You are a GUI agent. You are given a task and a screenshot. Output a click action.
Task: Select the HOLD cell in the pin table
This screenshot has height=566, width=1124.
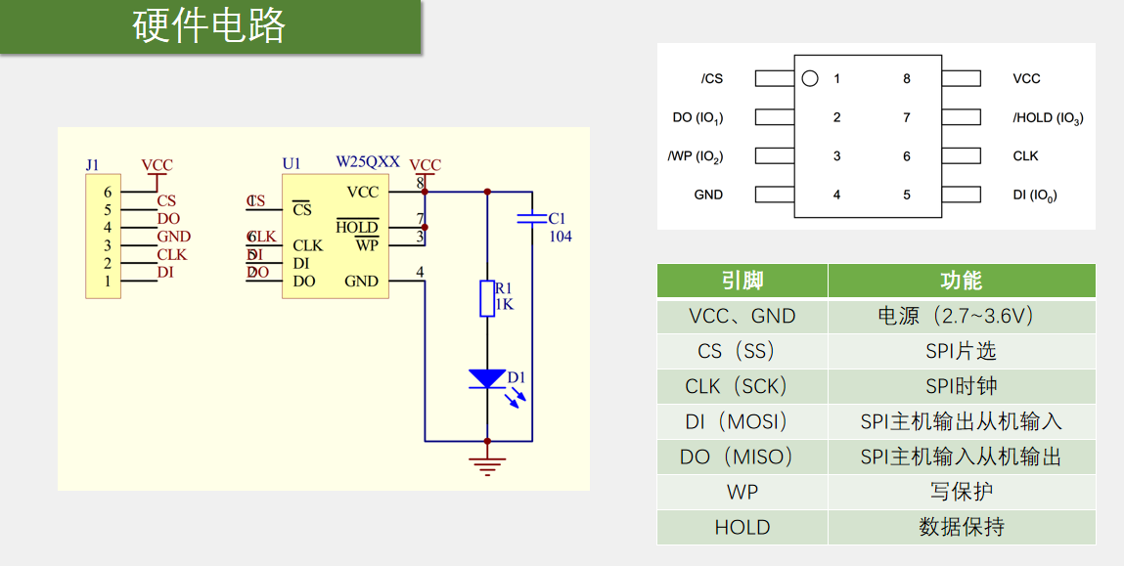(742, 527)
